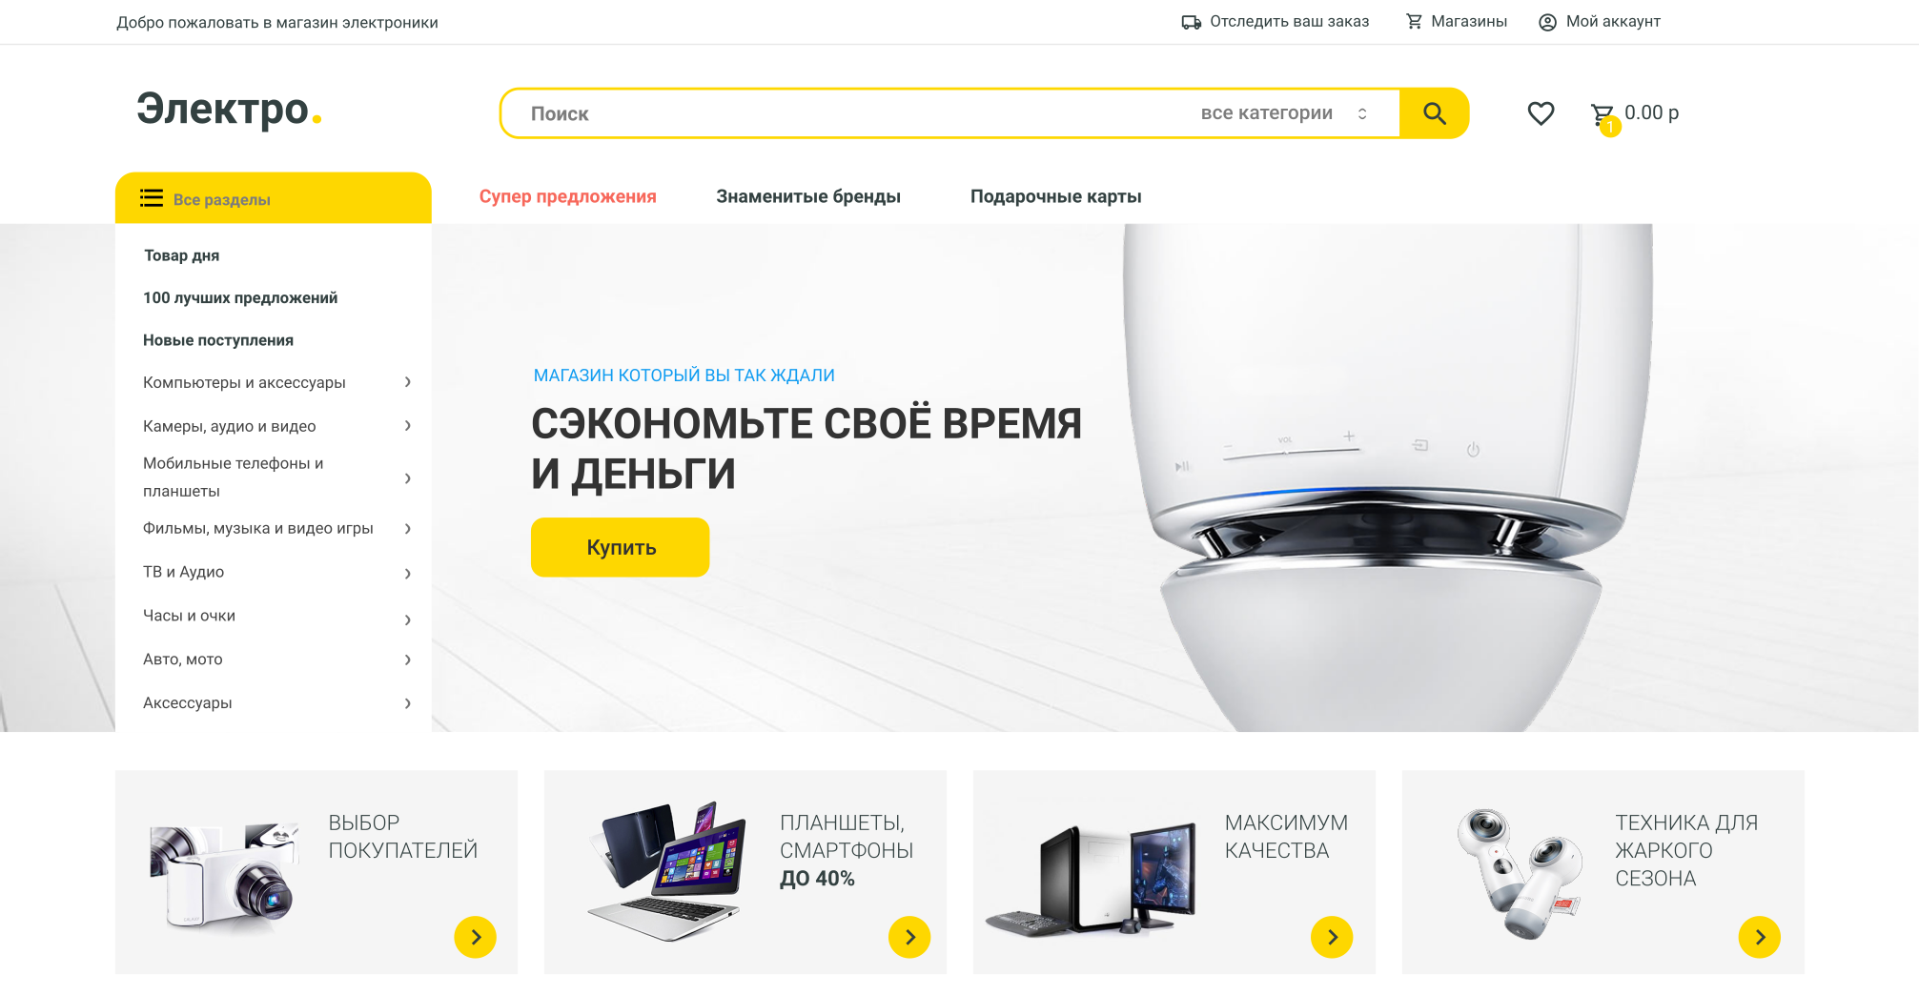Click the account icon beside Мой аккаунт
Viewport: 1919px width, 995px height.
[1547, 22]
